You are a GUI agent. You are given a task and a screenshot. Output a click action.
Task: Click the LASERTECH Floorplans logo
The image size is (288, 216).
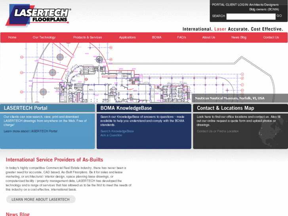pos(38,15)
